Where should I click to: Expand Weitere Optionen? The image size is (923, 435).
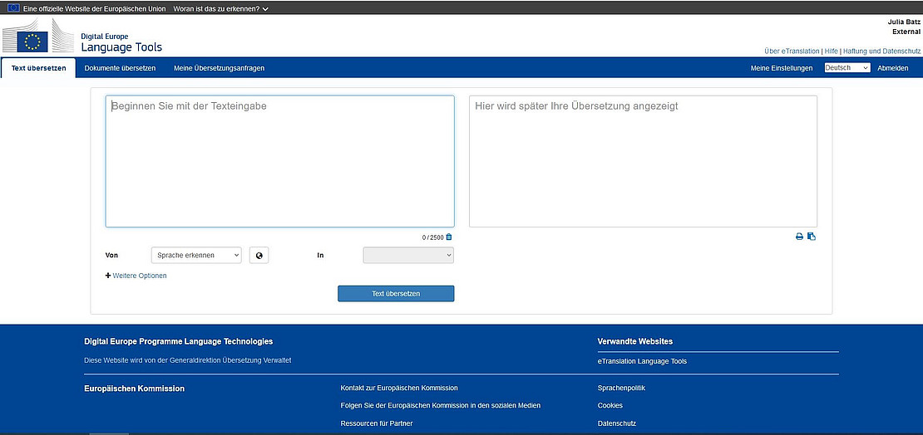(x=136, y=276)
